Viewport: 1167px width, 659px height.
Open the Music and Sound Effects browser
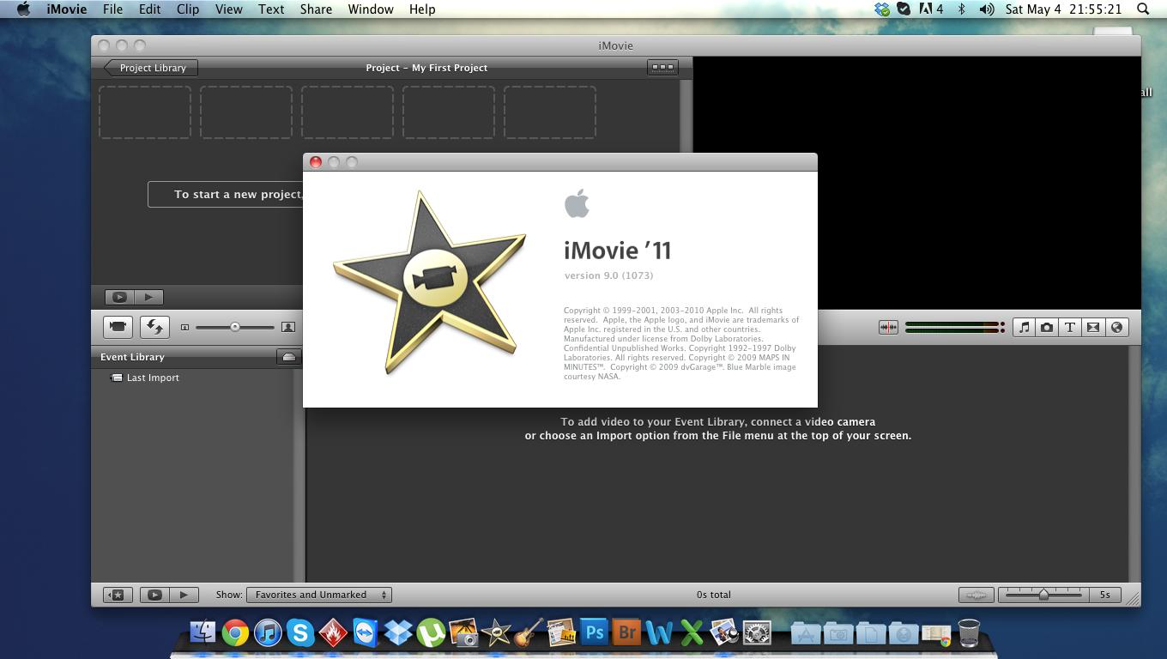point(1024,327)
